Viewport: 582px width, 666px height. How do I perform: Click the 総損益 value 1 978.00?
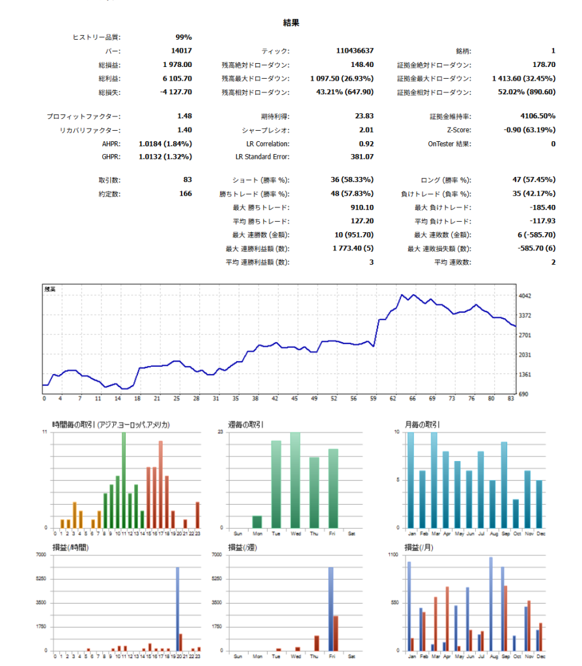click(x=177, y=64)
